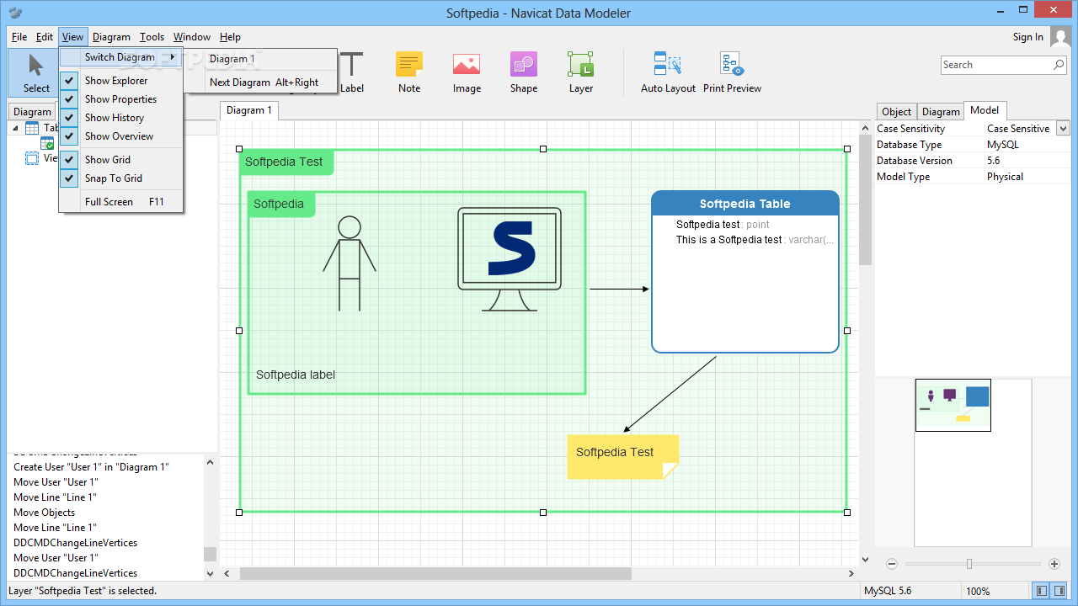Select Diagram 1 in submenu
The width and height of the screenshot is (1078, 606).
pyautogui.click(x=261, y=59)
